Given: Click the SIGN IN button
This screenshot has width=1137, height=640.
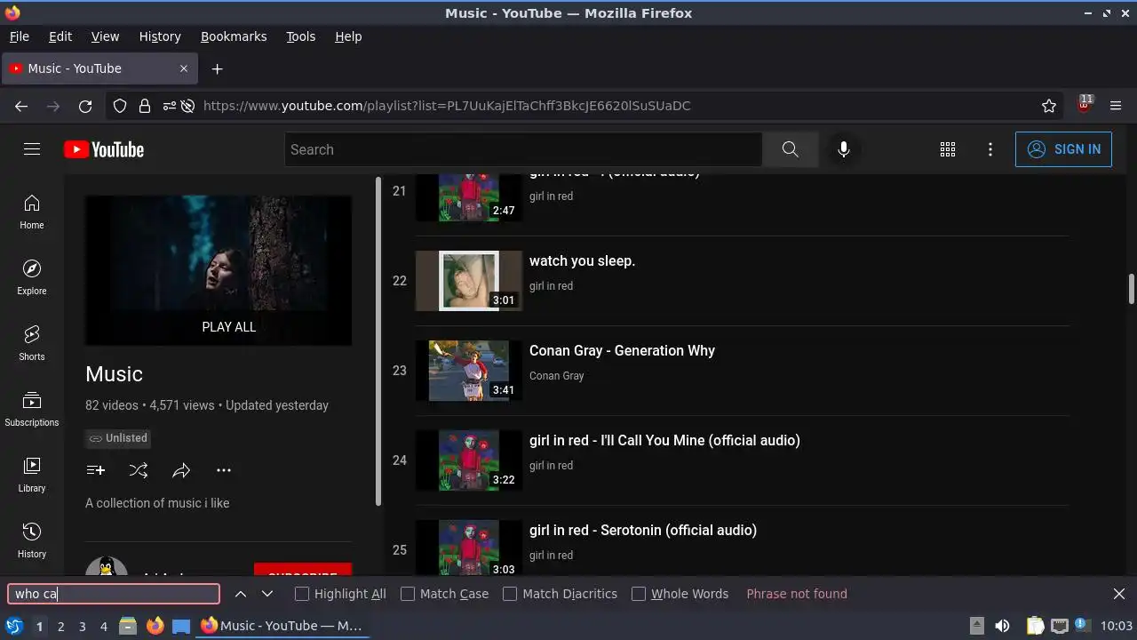Looking at the screenshot, I should 1063,149.
